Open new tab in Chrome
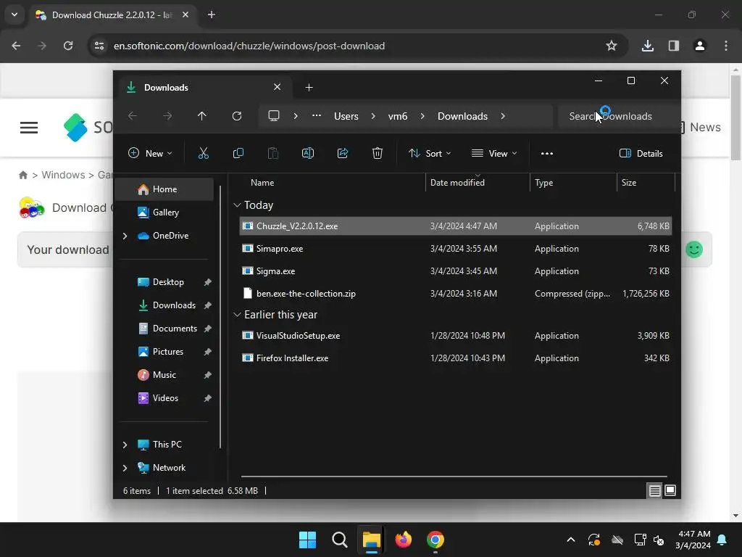Viewport: 742px width, 557px height. (x=212, y=15)
